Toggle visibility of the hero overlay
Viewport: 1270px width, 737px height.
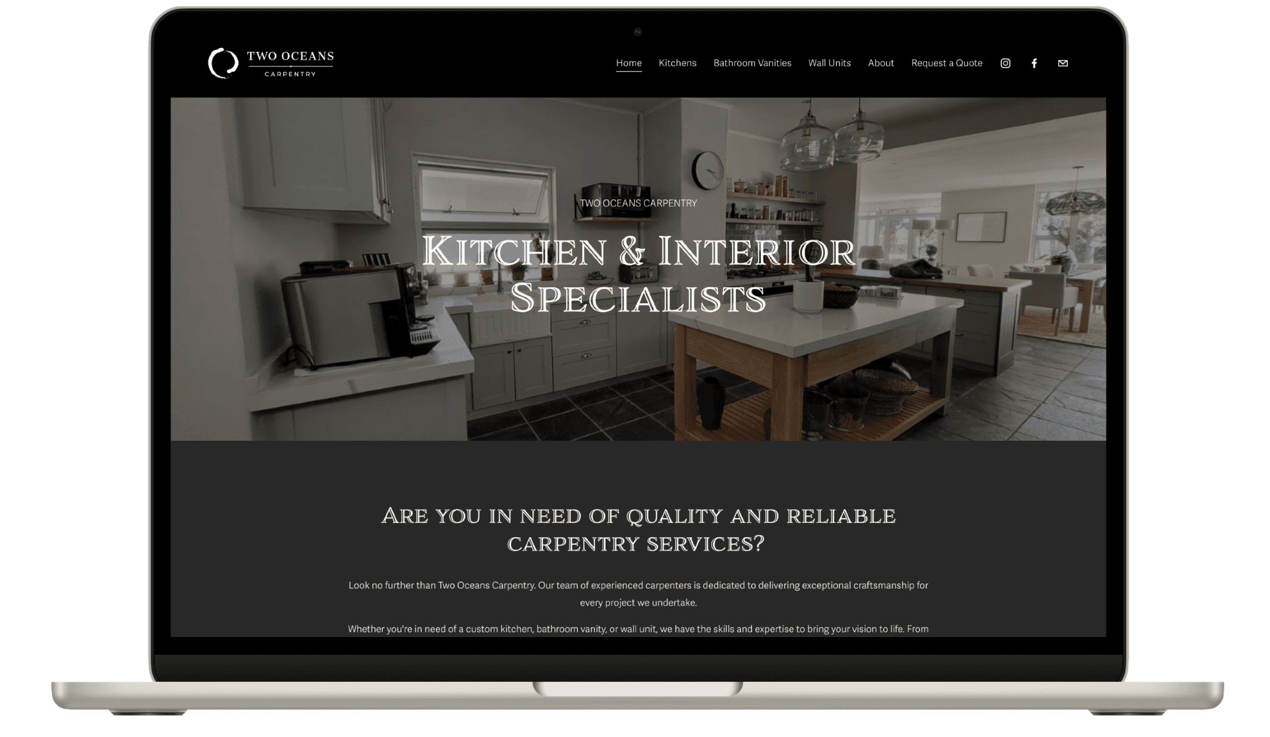[638, 268]
